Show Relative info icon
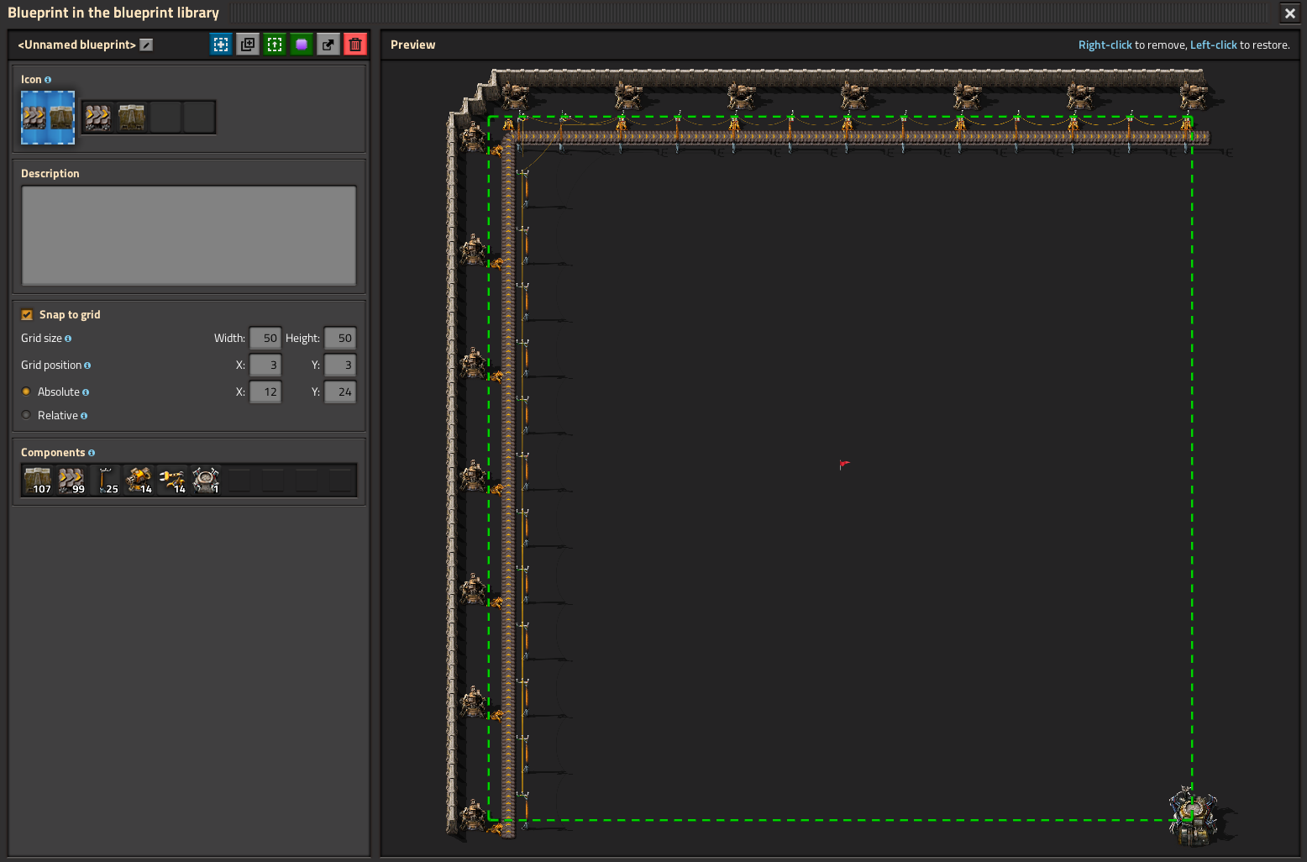The image size is (1307, 862). [84, 416]
